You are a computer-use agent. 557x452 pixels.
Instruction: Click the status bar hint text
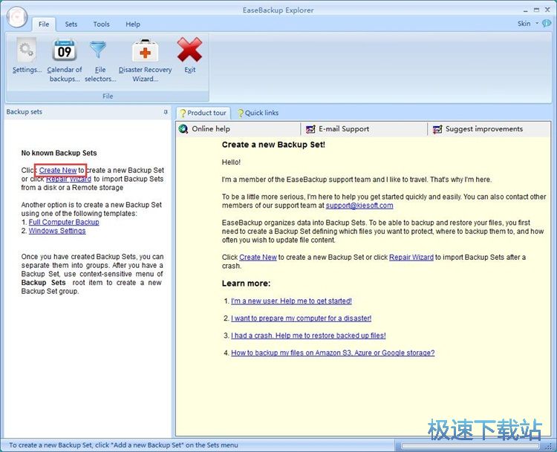click(123, 445)
